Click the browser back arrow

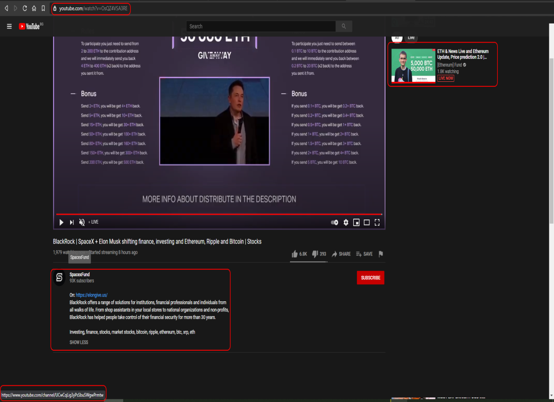[6, 8]
